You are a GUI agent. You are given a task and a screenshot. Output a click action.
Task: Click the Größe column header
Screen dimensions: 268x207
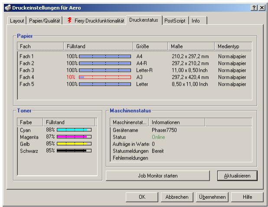[x=150, y=46]
